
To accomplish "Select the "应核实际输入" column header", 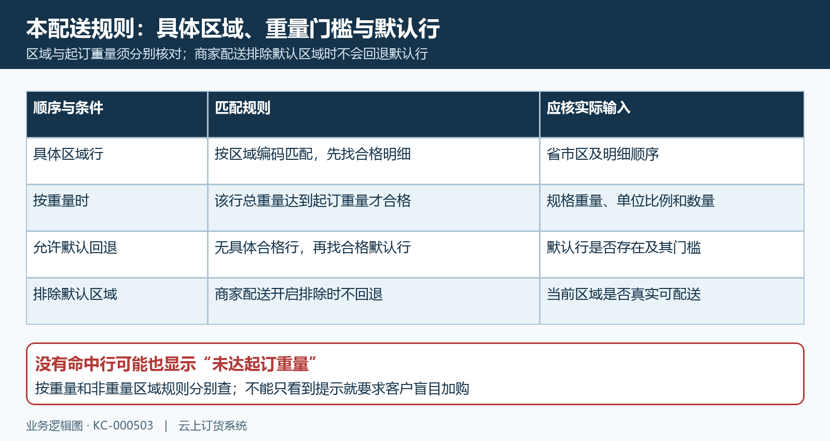I will pyautogui.click(x=672, y=115).
